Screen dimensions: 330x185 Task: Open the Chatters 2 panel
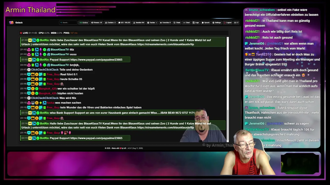click(x=110, y=23)
